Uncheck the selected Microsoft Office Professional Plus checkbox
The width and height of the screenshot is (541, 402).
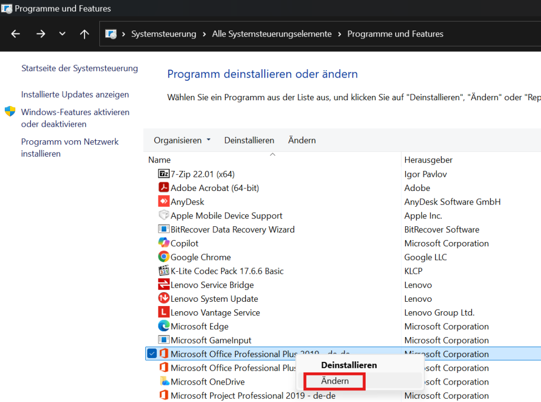(152, 353)
